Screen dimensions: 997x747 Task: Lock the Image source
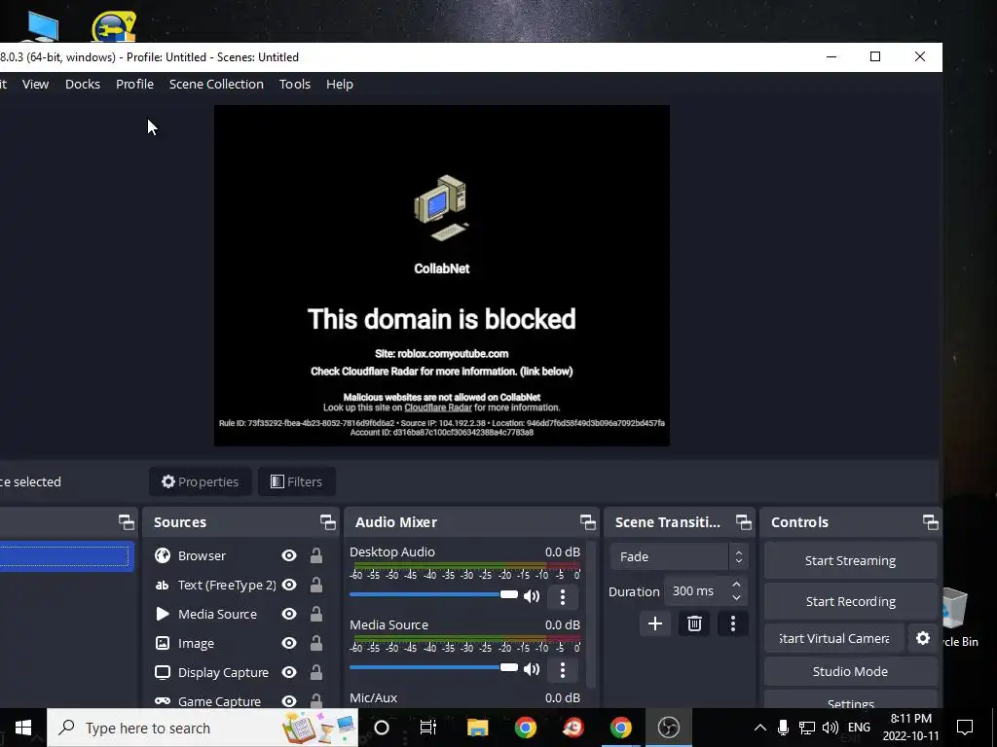coord(316,644)
